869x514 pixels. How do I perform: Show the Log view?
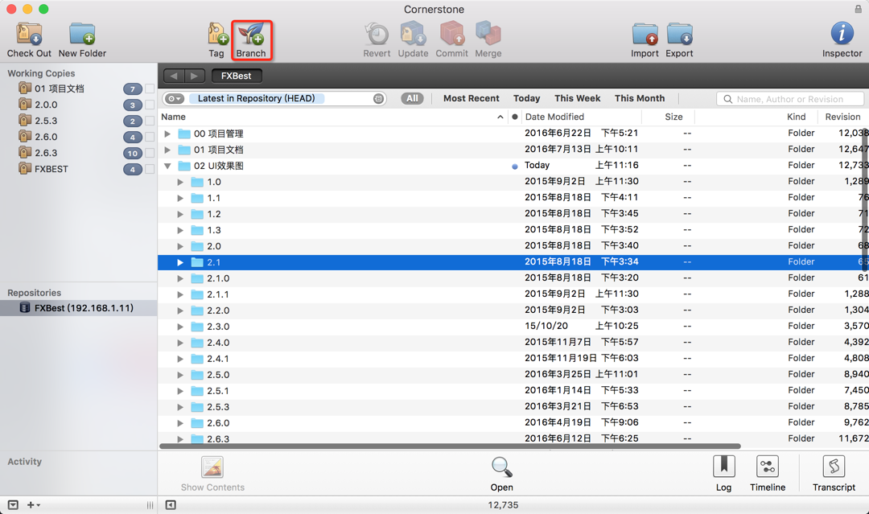[724, 467]
